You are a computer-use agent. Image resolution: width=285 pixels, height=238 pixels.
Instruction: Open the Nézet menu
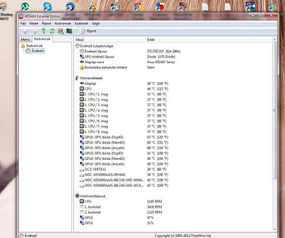tap(34, 23)
